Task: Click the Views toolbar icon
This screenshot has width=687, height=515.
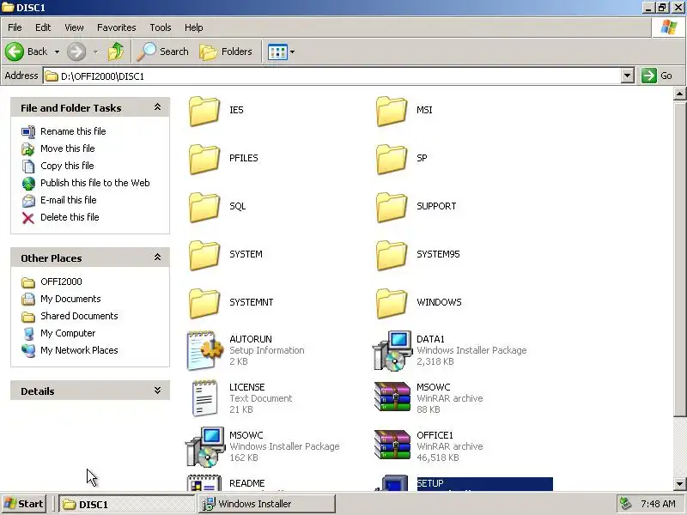Action: pyautogui.click(x=277, y=51)
